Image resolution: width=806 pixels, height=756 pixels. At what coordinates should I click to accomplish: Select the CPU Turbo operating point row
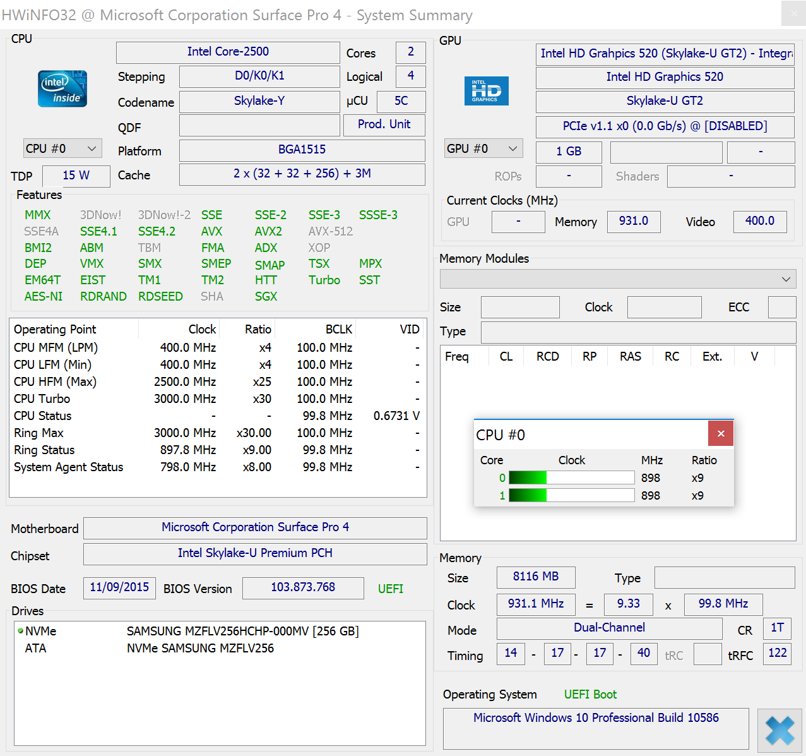tap(217, 399)
